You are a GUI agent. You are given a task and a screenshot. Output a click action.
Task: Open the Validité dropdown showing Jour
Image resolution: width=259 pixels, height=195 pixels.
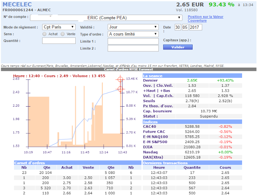coord(133,27)
